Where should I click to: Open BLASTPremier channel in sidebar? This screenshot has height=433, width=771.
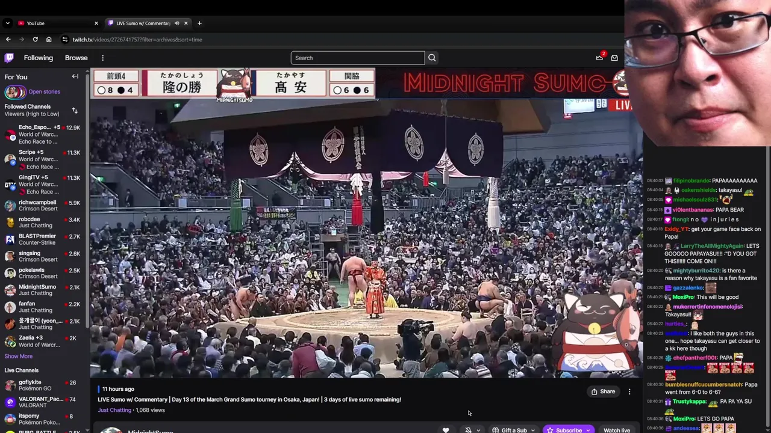click(42, 239)
